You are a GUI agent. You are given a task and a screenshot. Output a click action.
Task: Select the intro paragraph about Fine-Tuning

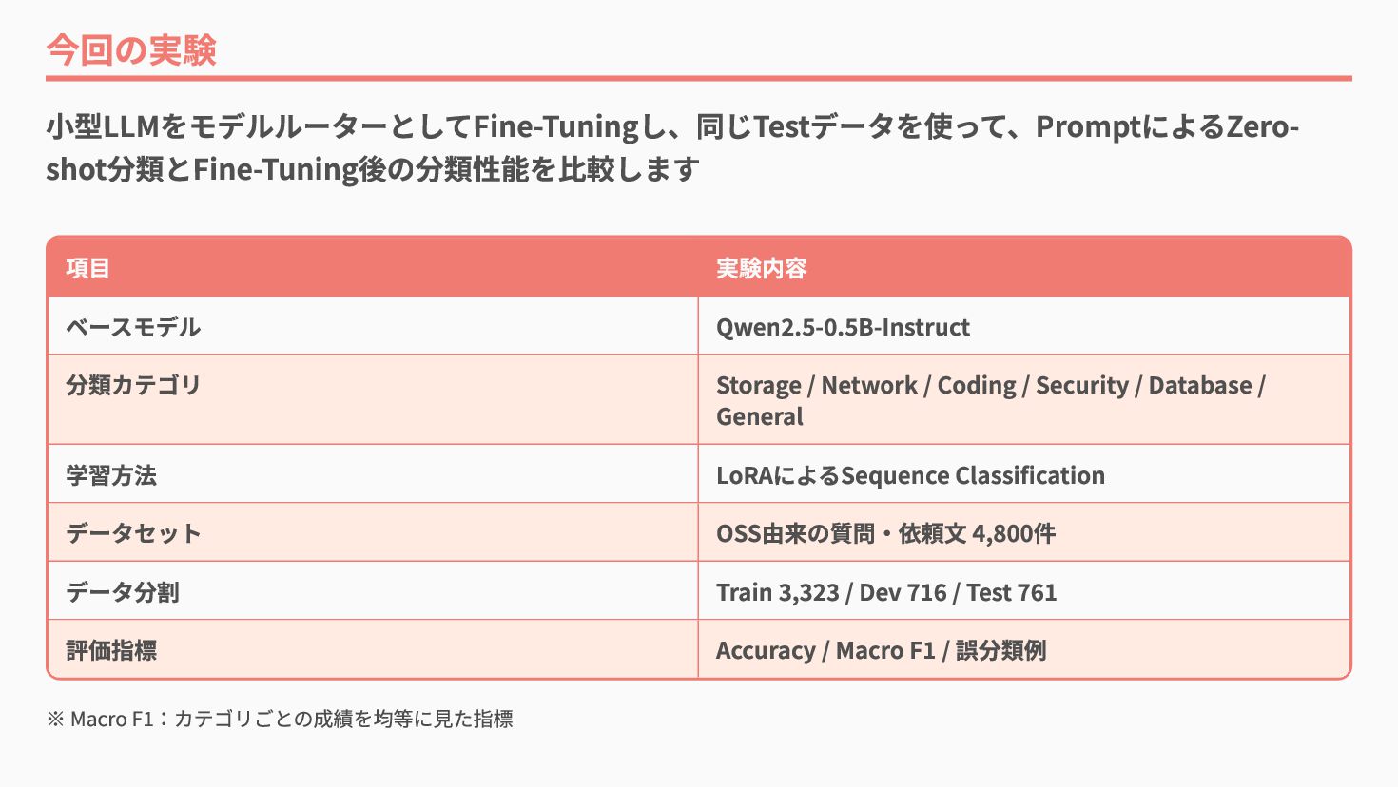[x=672, y=147]
